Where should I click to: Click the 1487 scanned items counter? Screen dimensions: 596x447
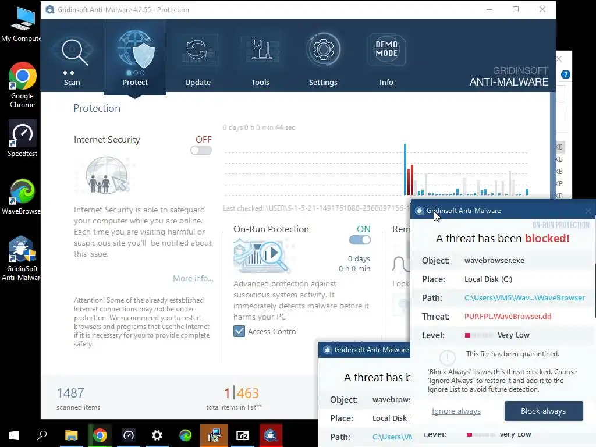(70, 393)
